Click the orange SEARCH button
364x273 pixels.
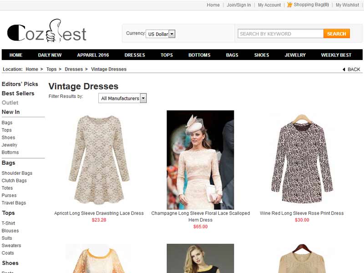[337, 34]
